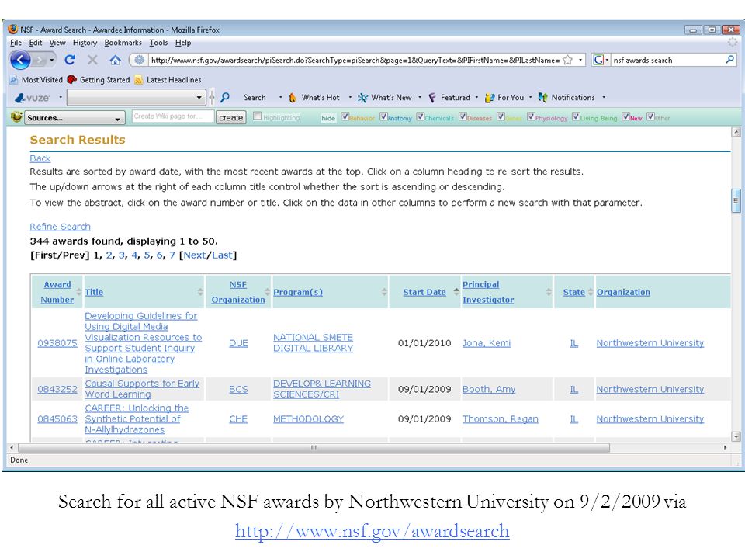Image resolution: width=745 pixels, height=559 pixels.
Task: Expand the What's Hot dropdown arrow
Action: click(x=350, y=98)
